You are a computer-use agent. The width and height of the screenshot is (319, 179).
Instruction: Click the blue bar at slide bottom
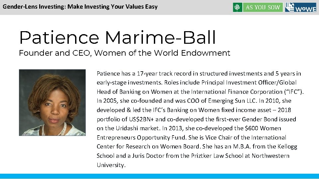159,176
